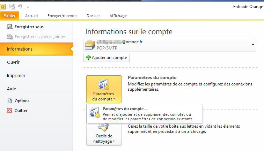Click the Enregistrer sous save icon
This screenshot has width=264, height=151.
10,27
